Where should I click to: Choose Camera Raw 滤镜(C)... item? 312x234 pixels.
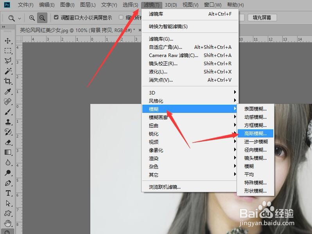pyautogui.click(x=190, y=55)
